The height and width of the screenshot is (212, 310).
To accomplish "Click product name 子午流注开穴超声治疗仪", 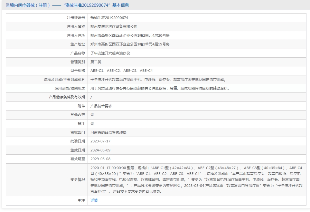I will [110, 53].
